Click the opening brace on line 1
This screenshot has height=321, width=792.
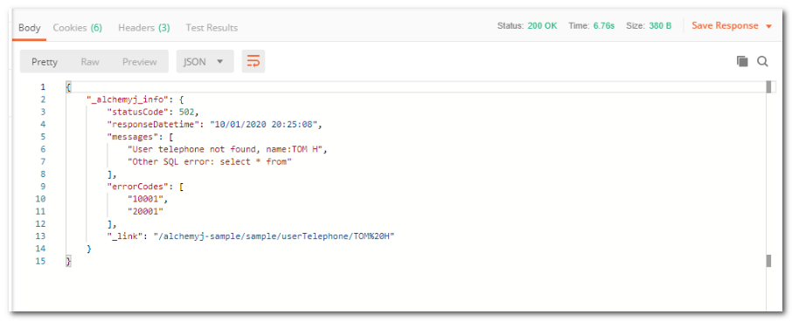point(69,87)
